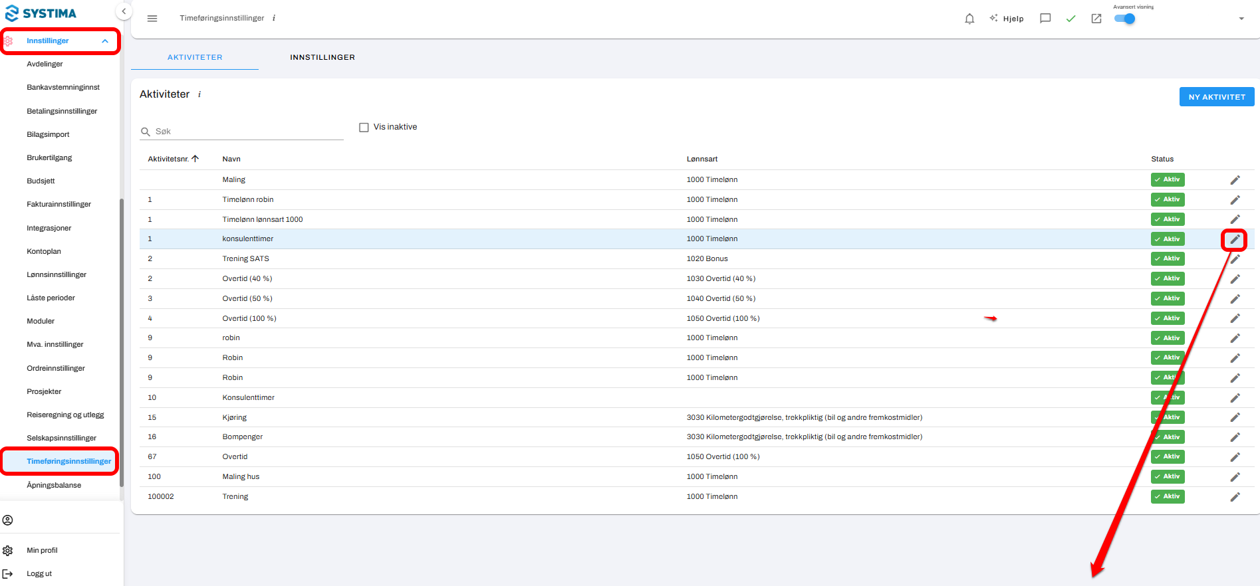Open Moduler in the sidebar
The image size is (1260, 586).
point(41,321)
